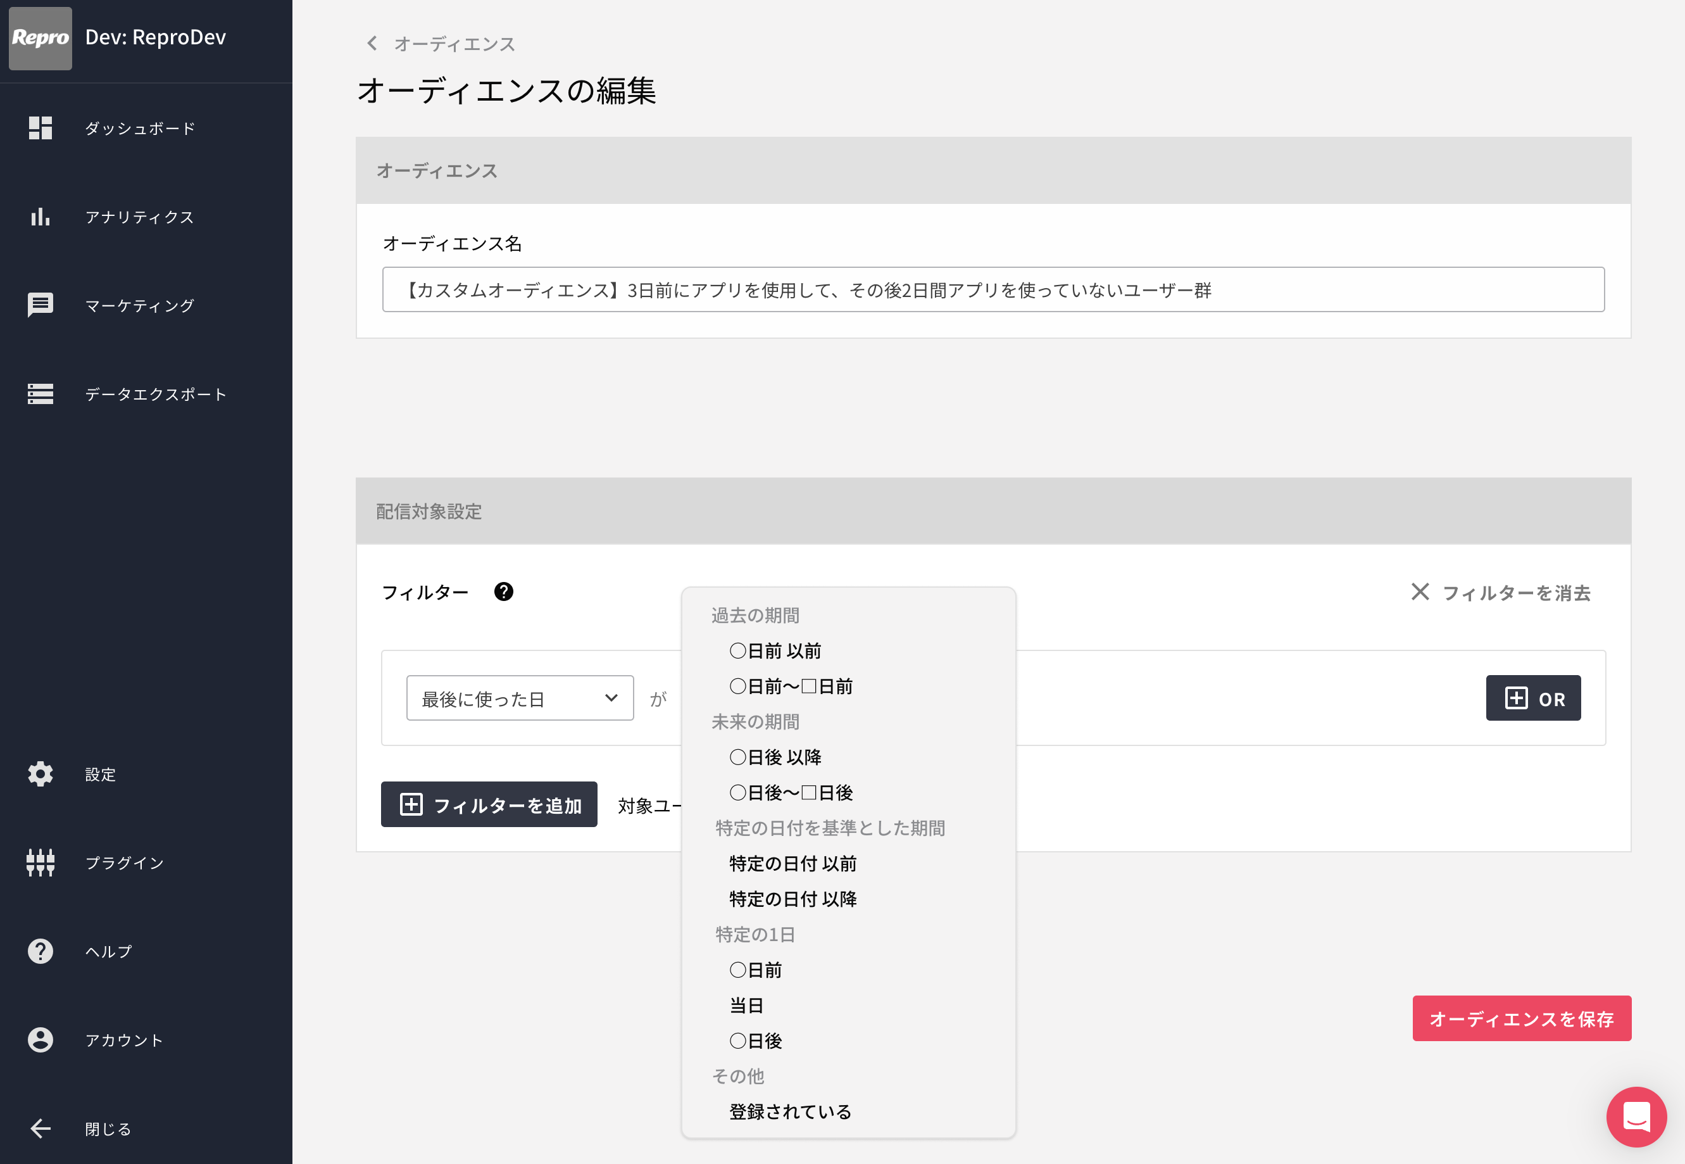The height and width of the screenshot is (1164, 1685).
Task: Choose the 当日 option
Action: point(746,1006)
